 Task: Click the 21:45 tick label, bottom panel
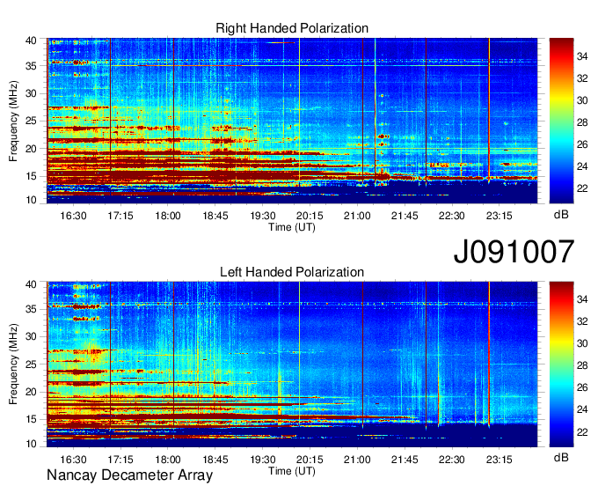coord(405,460)
